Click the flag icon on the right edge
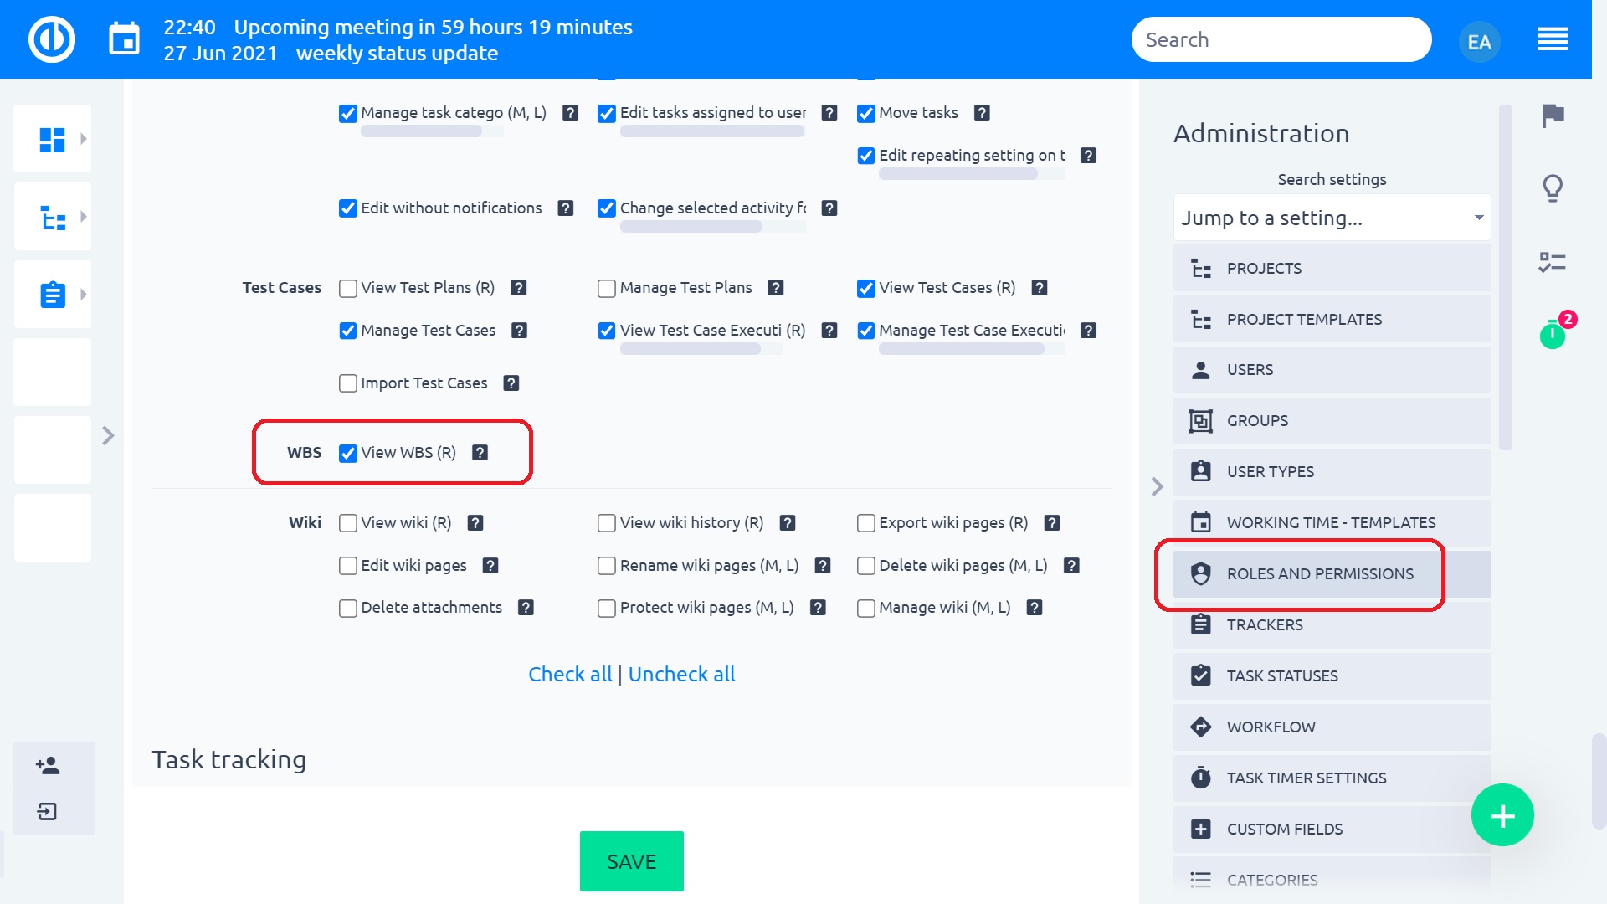The image size is (1607, 904). [x=1553, y=117]
